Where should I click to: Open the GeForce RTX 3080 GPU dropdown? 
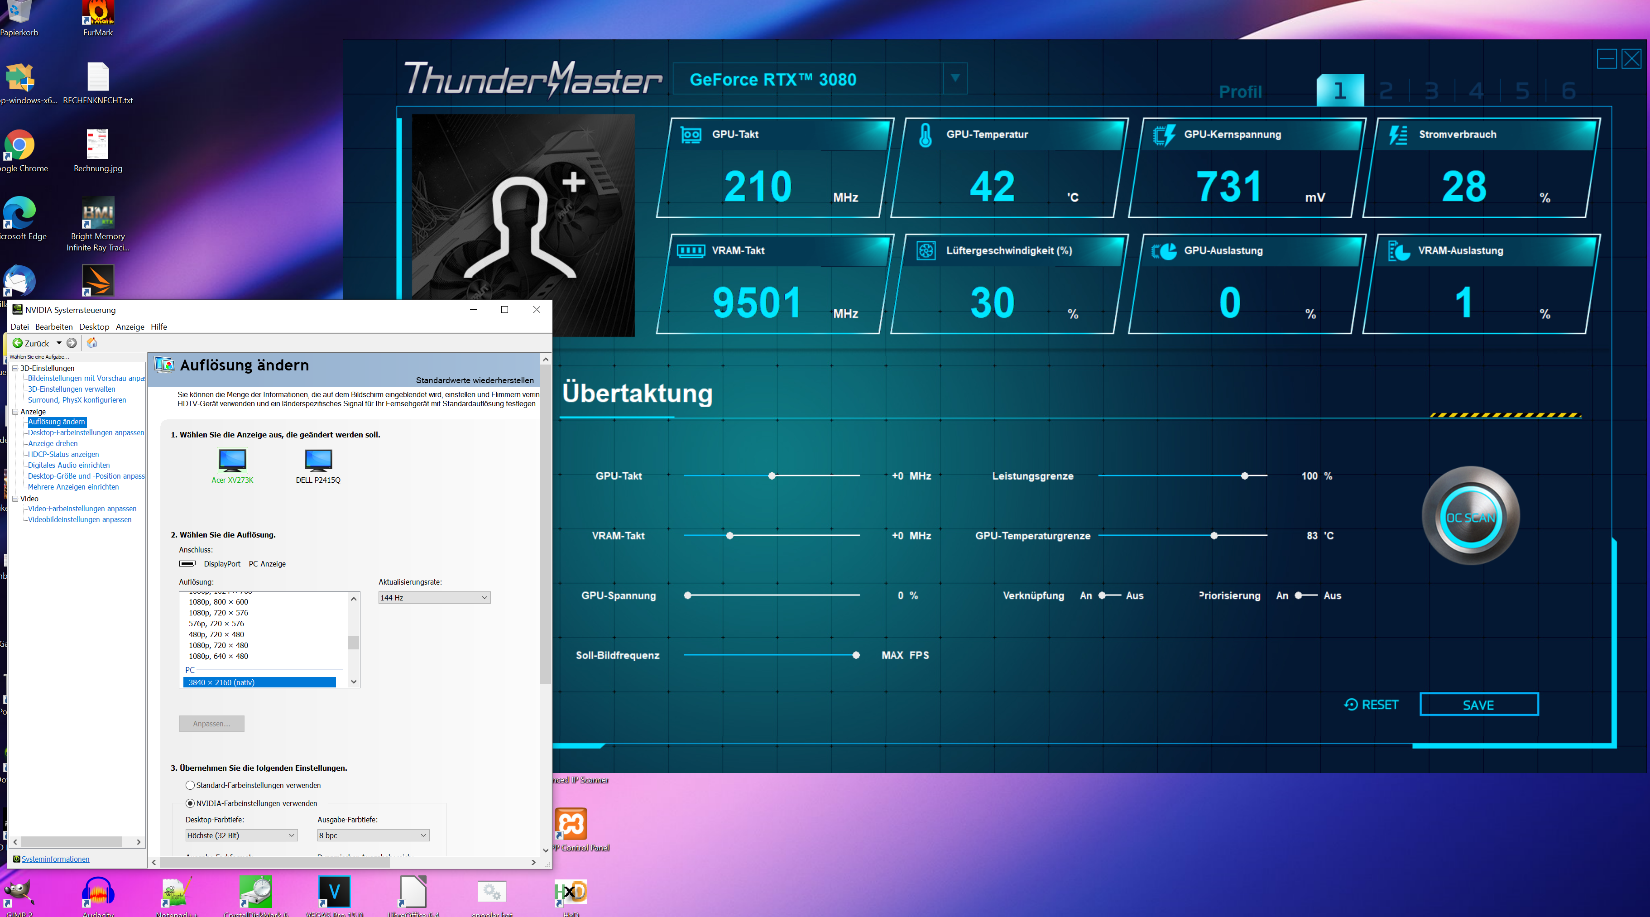click(955, 78)
